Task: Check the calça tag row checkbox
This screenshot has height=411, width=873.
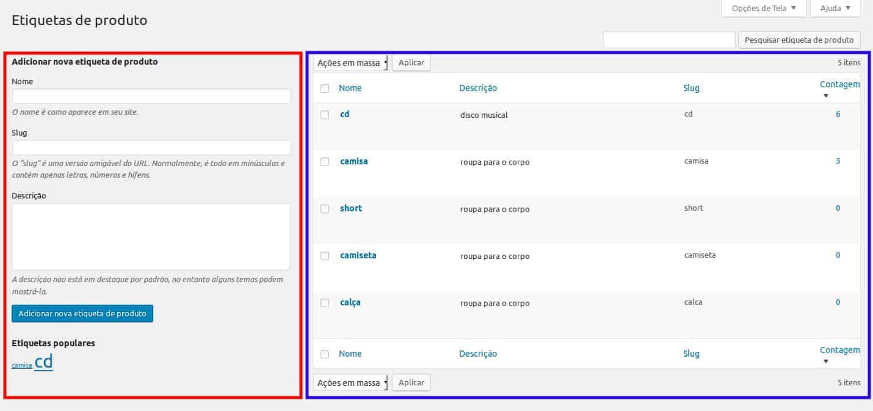Action: (325, 303)
